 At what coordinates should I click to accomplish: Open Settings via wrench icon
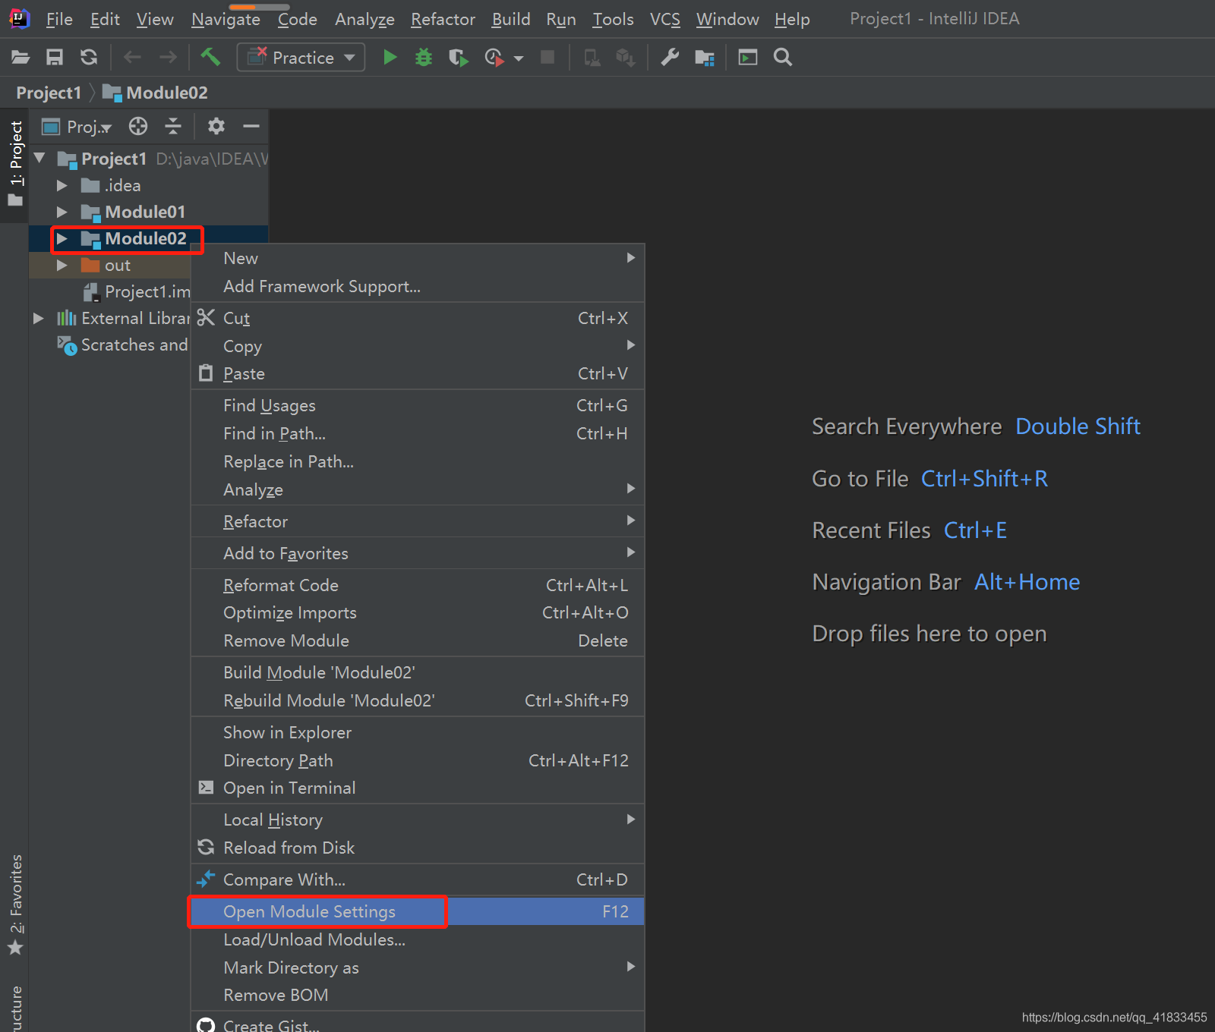[x=670, y=57]
